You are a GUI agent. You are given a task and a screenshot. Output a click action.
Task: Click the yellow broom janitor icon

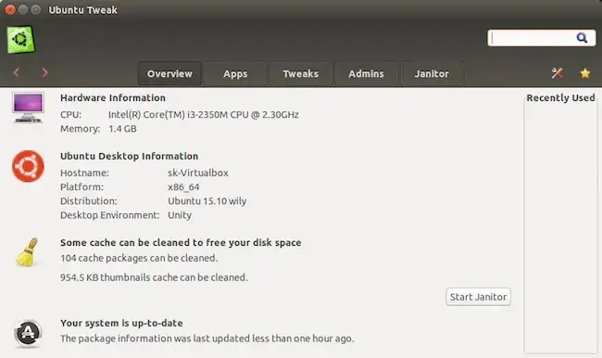[28, 252]
